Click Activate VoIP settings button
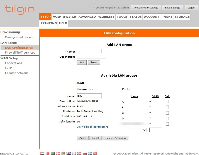 (x=146, y=8)
